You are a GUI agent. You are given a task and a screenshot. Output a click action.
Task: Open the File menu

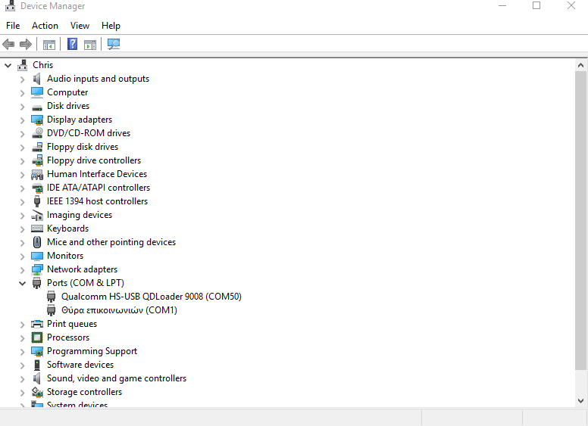point(13,26)
